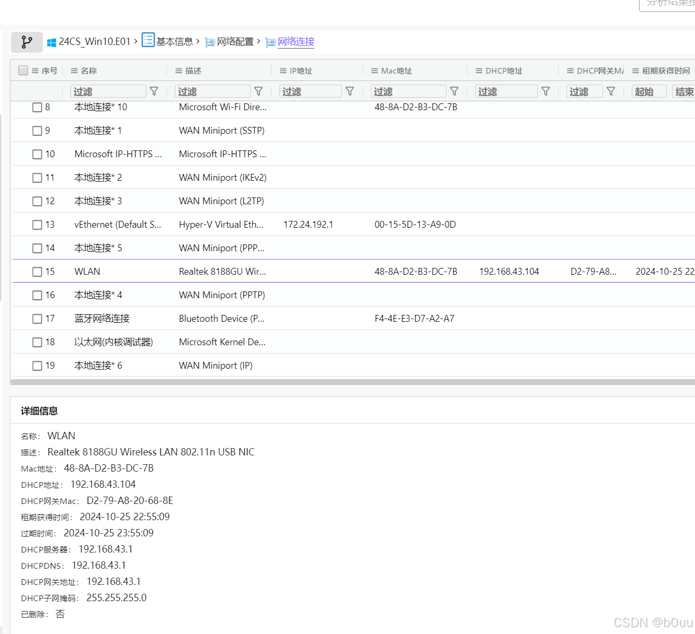The height and width of the screenshot is (634, 695).
Task: Select DHCP address 192.168.43.104 in table
Action: coord(509,272)
